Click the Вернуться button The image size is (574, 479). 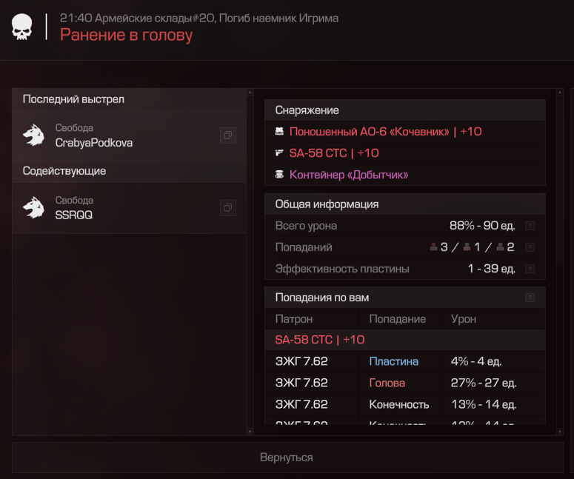coord(287,458)
